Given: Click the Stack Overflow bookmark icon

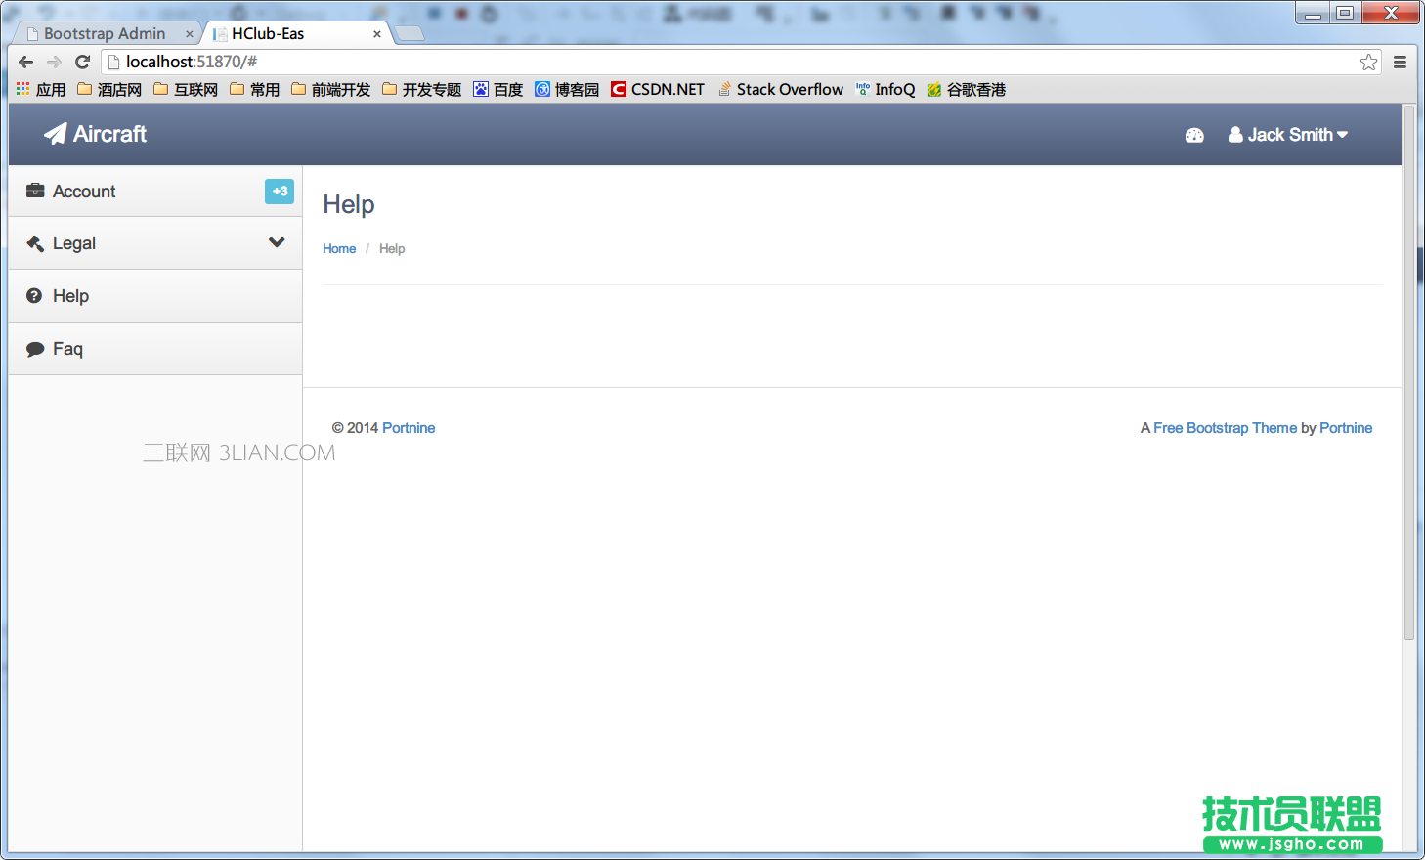Looking at the screenshot, I should 723,89.
